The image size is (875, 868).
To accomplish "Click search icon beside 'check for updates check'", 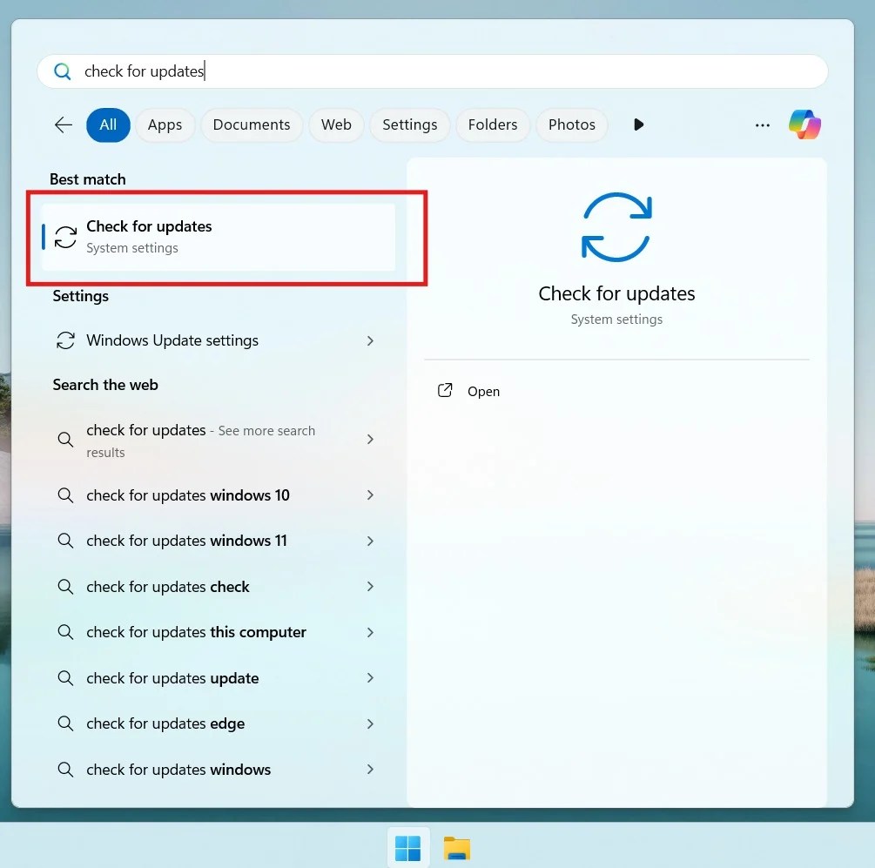I will pos(65,586).
